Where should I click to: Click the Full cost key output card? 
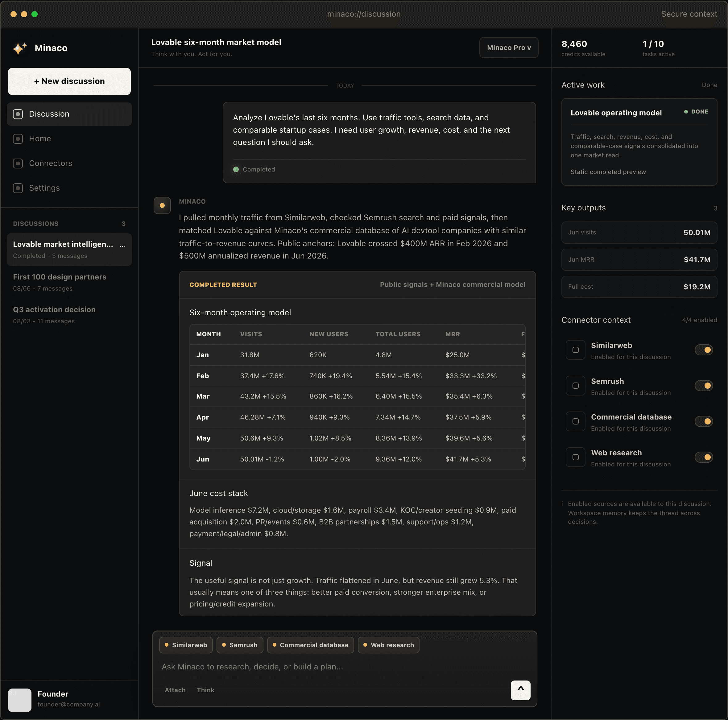[x=639, y=287]
